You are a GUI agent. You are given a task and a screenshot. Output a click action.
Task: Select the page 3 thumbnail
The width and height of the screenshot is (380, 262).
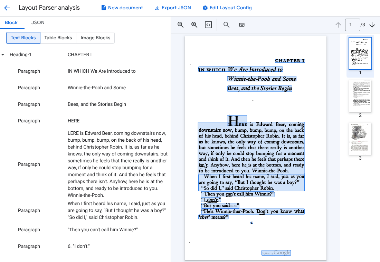click(360, 139)
